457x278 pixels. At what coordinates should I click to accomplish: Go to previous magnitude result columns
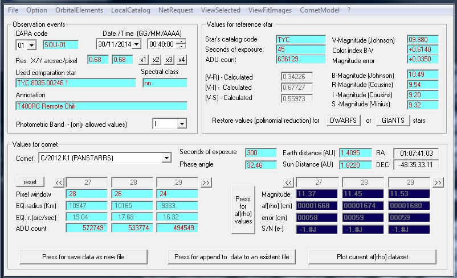(x=288, y=182)
